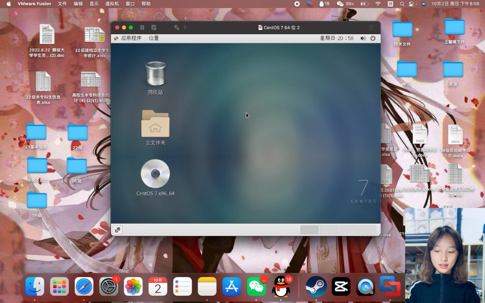Select the 19级 desktop folder

click(x=37, y=204)
